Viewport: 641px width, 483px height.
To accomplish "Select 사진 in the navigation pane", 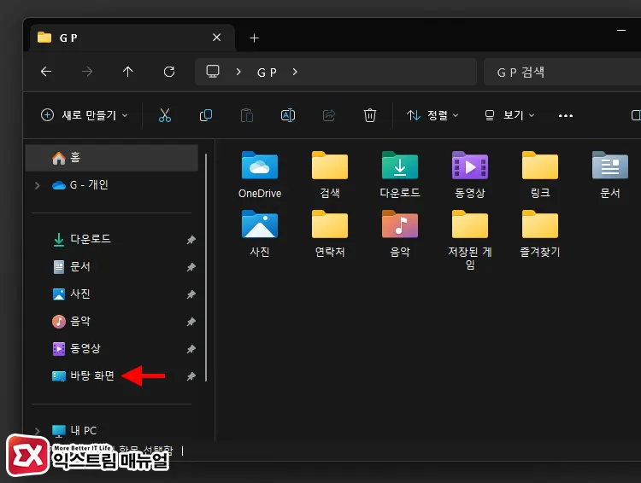I will point(112,294).
